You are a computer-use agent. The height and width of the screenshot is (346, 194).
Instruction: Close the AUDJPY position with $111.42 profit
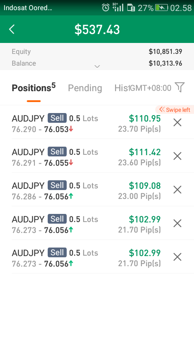pyautogui.click(x=177, y=156)
